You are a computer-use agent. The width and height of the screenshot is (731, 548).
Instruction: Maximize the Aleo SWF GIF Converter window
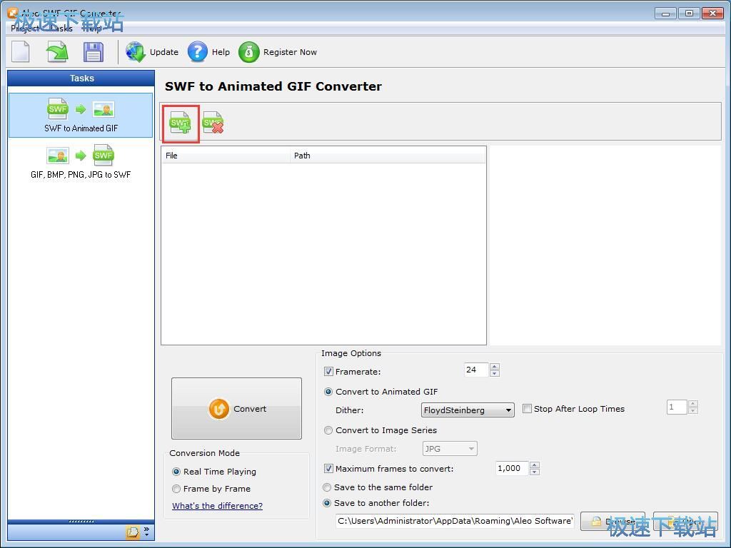689,14
